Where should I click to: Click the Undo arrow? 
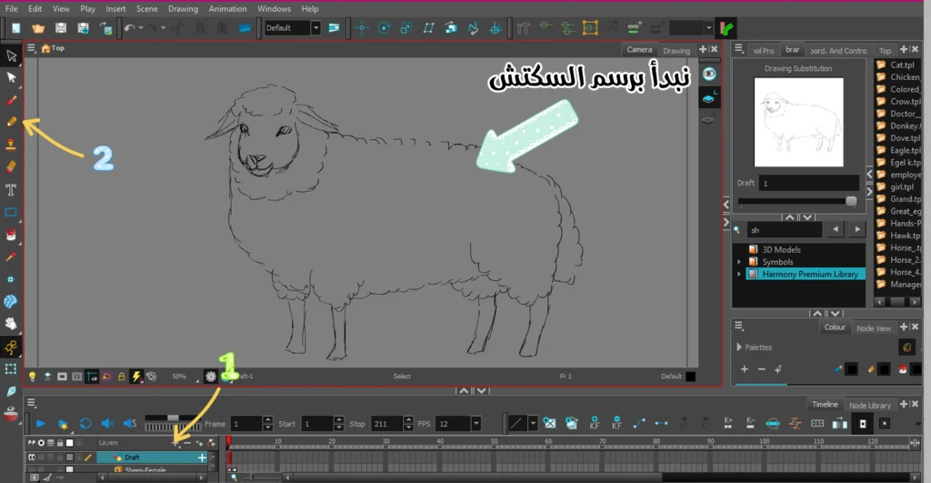click(x=129, y=28)
